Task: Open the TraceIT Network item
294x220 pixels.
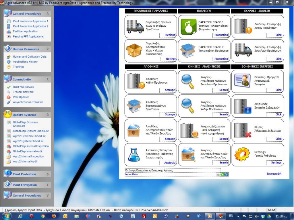Action: tap(23, 92)
